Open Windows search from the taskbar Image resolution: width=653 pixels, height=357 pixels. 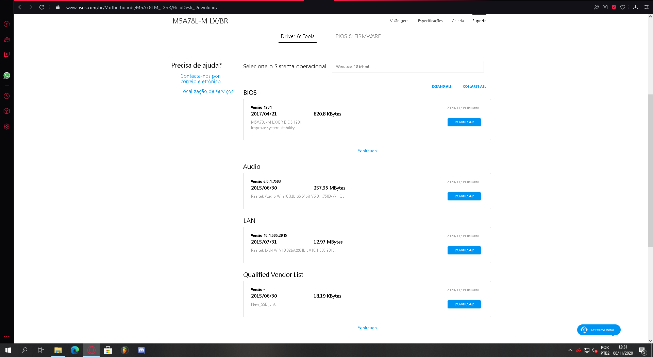[x=24, y=350]
